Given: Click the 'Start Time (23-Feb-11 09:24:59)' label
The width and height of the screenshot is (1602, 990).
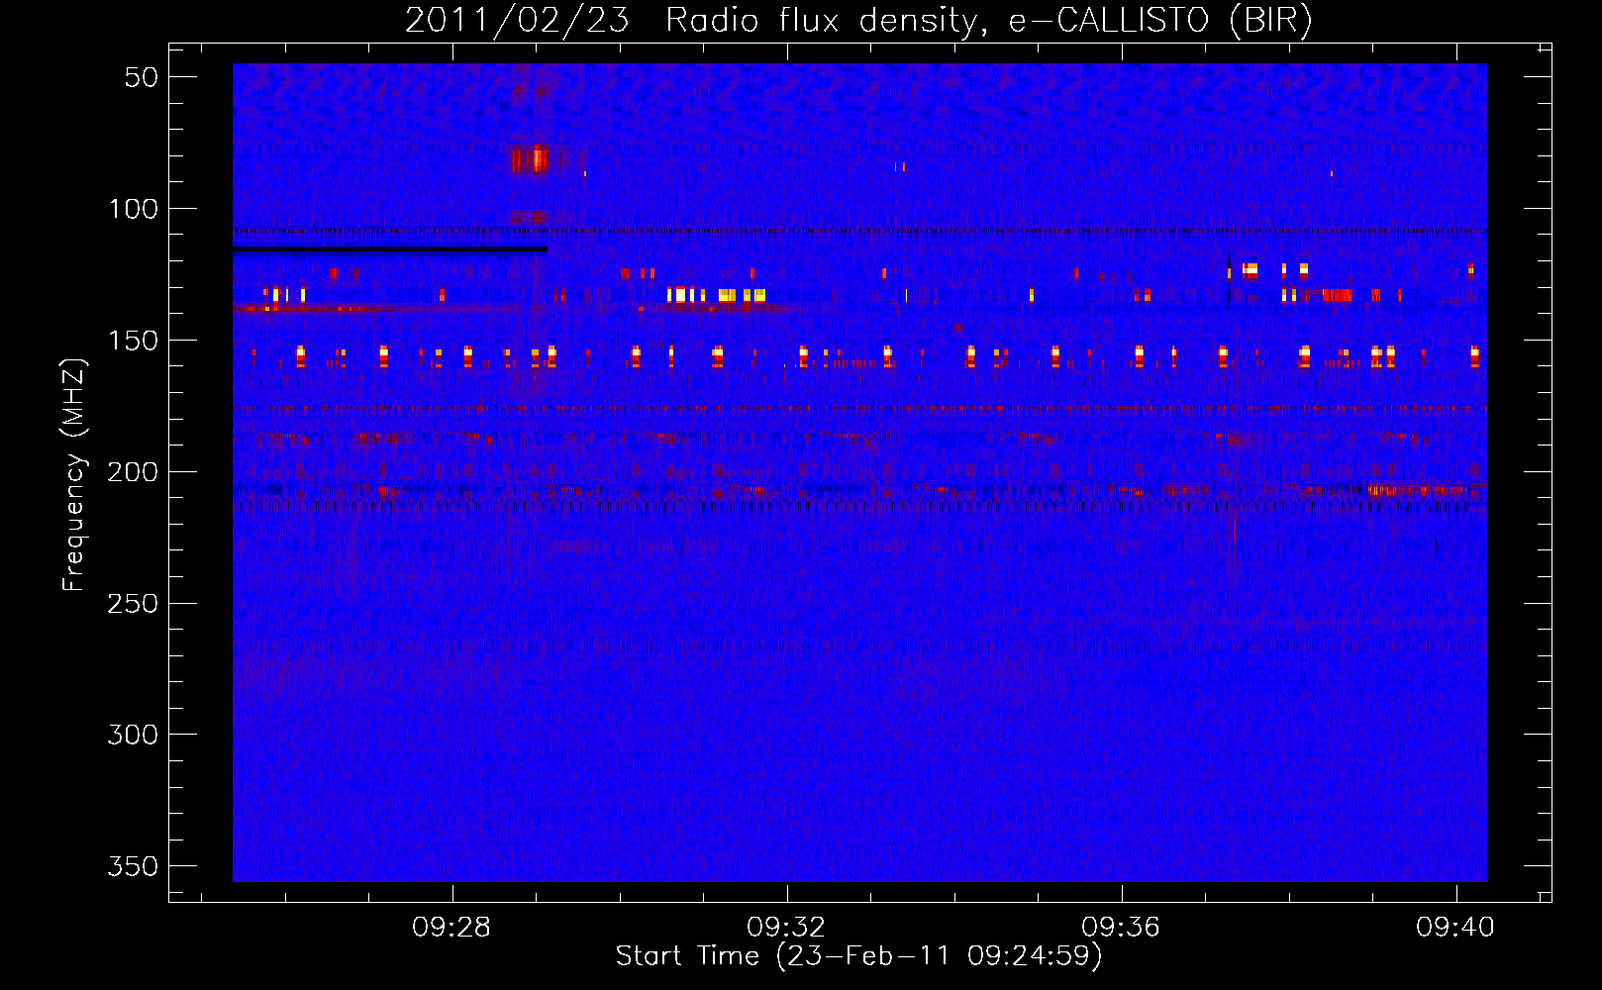Looking at the screenshot, I should (x=858, y=956).
